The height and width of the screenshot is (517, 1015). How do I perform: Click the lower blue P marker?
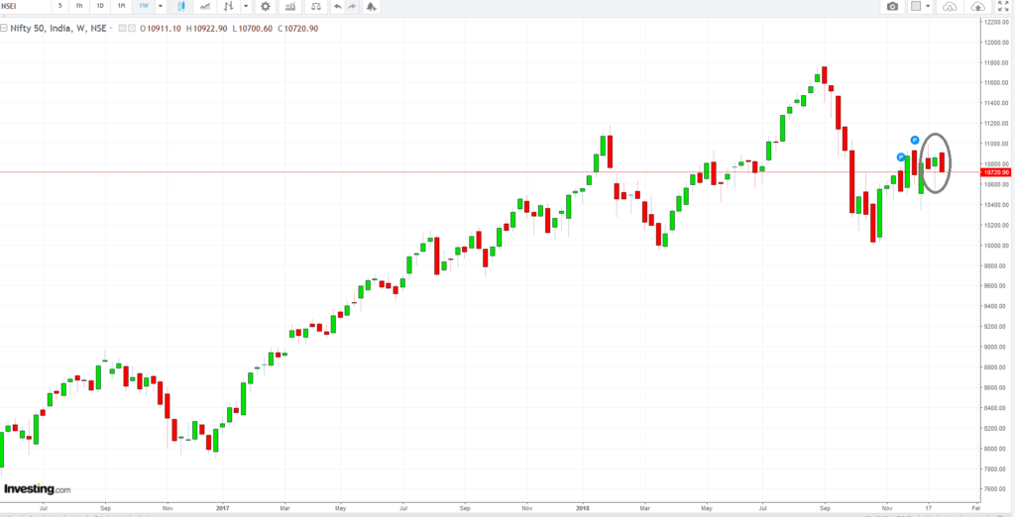point(900,157)
